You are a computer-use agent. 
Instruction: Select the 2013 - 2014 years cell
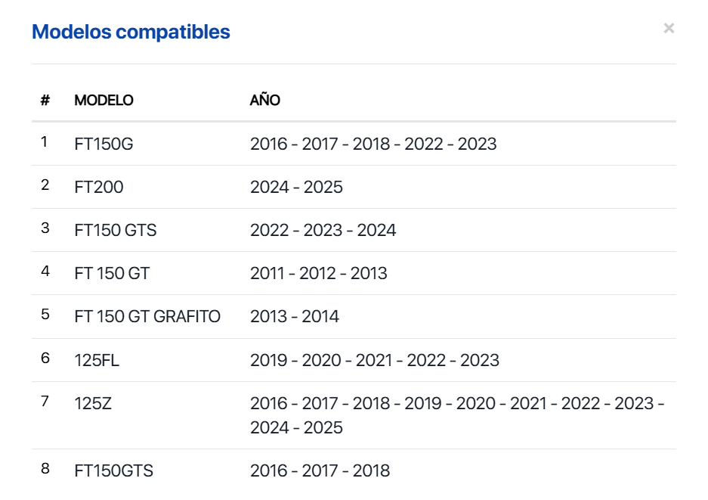(294, 316)
